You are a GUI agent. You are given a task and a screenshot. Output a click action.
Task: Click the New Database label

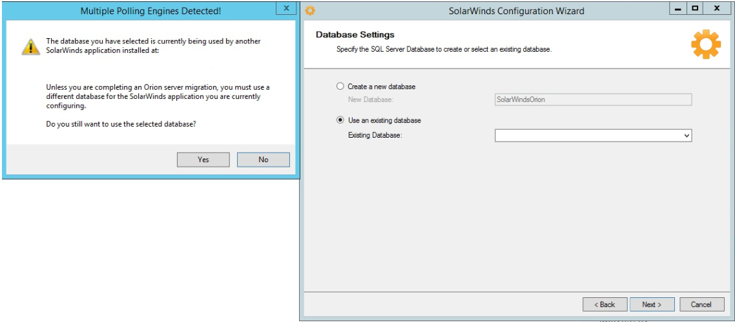(x=369, y=100)
